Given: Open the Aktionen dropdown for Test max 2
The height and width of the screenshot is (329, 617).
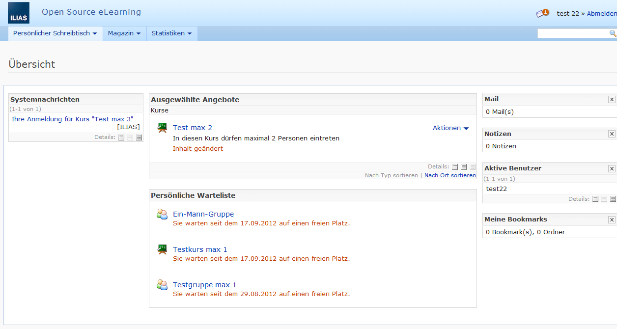Looking at the screenshot, I should tap(450, 128).
